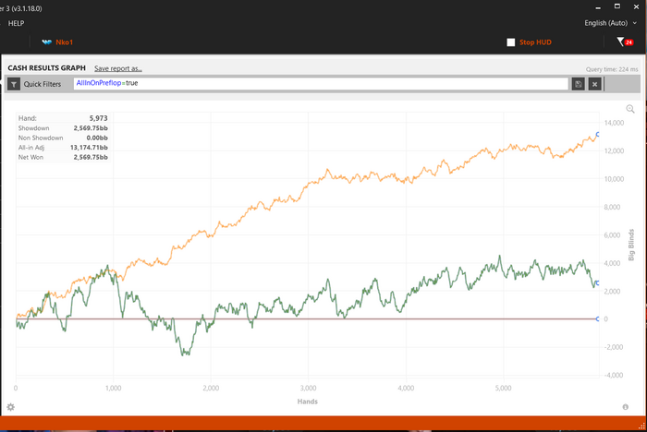
Task: Open the English (Auto) language dropdown
Action: [610, 23]
